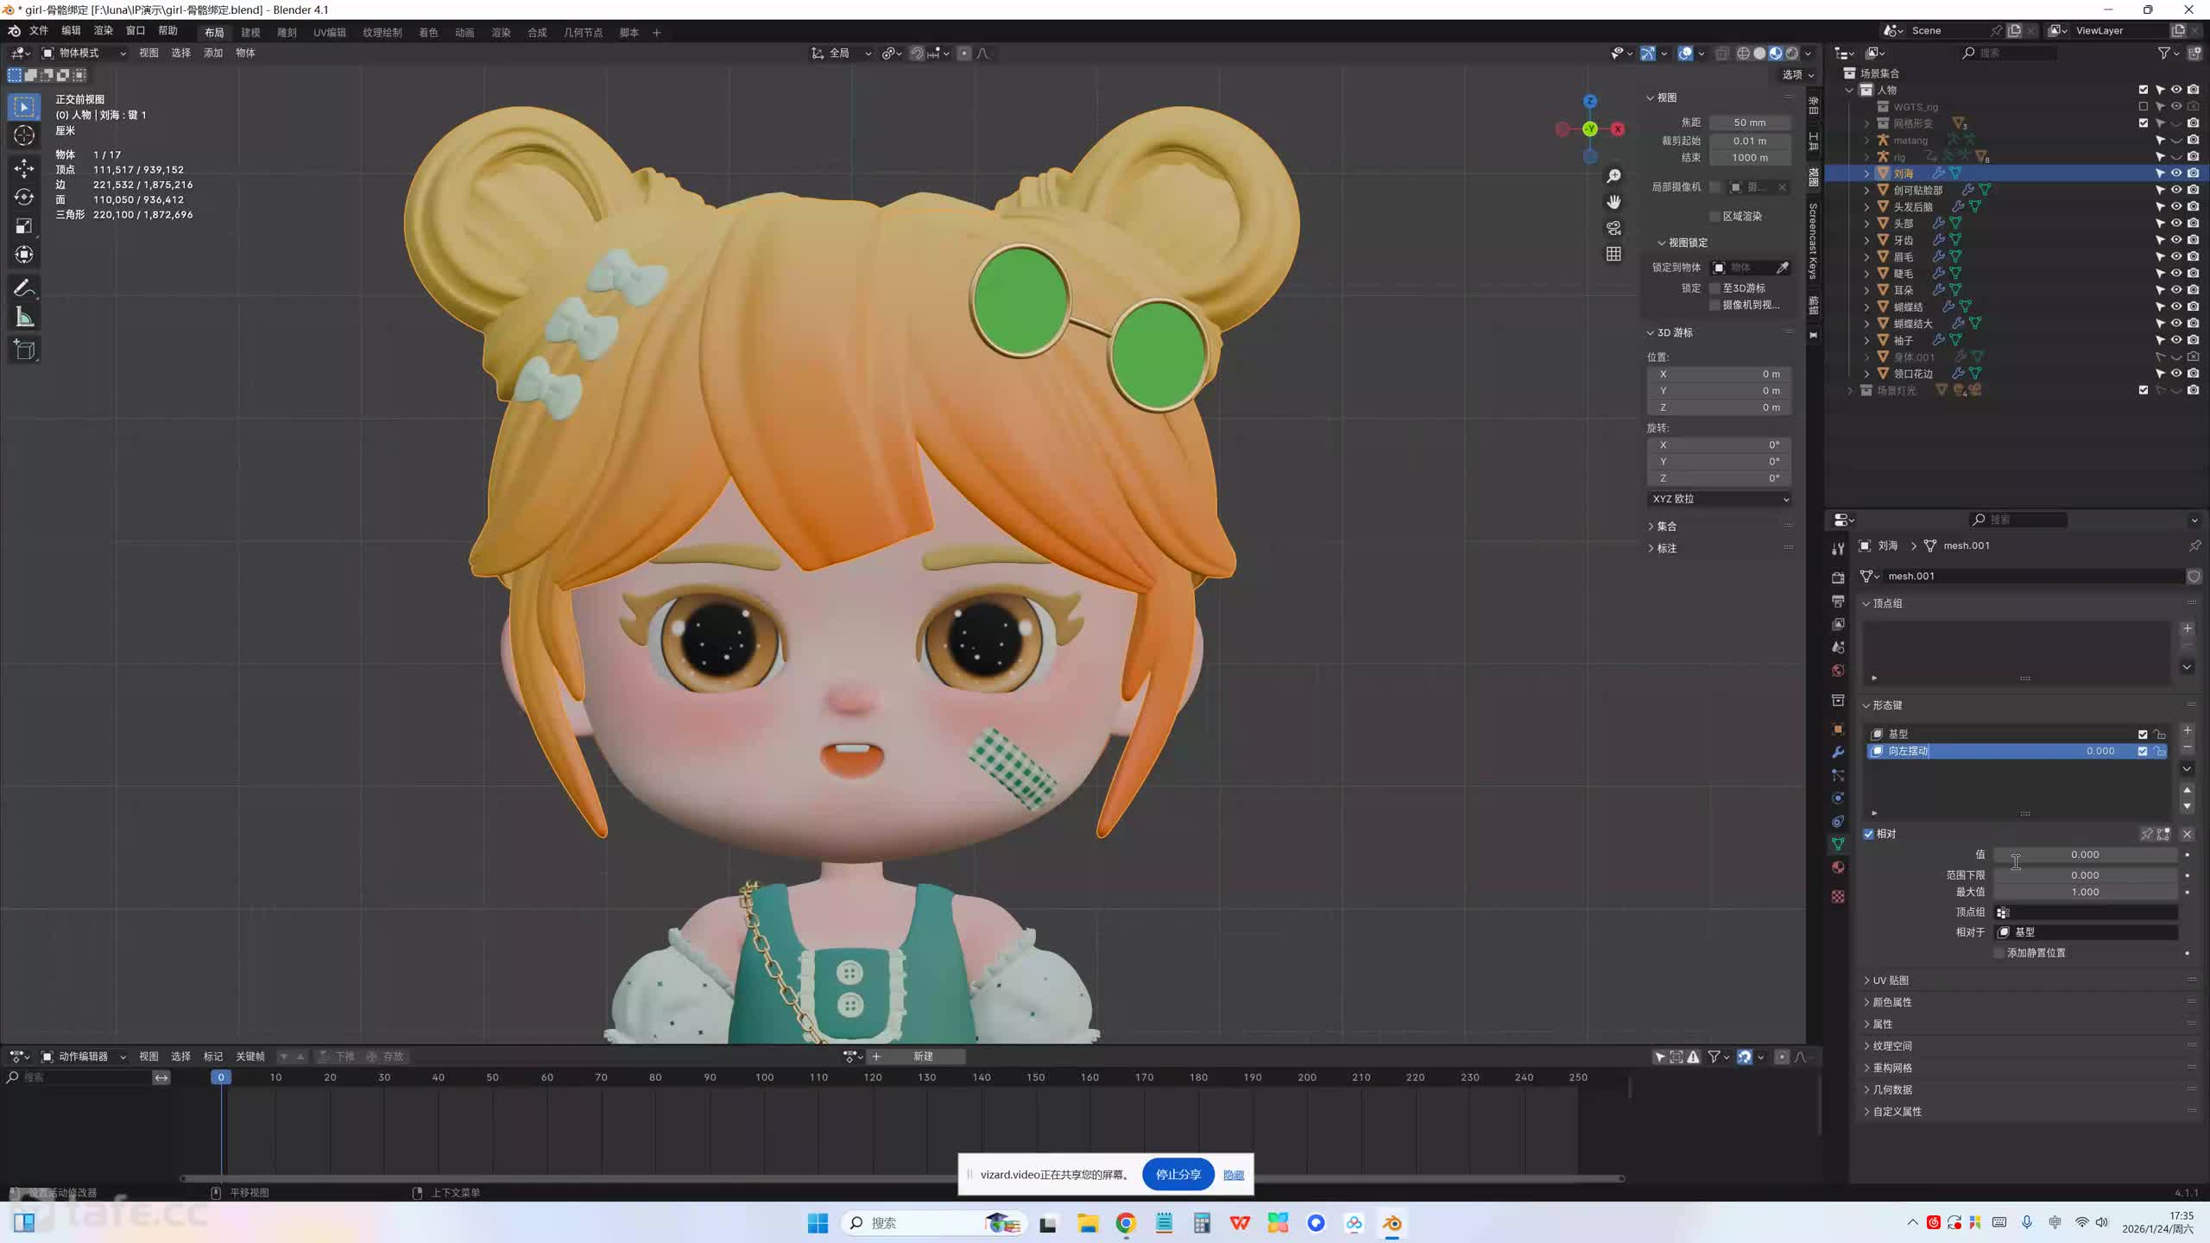Expand the UV 贴图 panel
This screenshot has width=2210, height=1243.
point(1891,980)
